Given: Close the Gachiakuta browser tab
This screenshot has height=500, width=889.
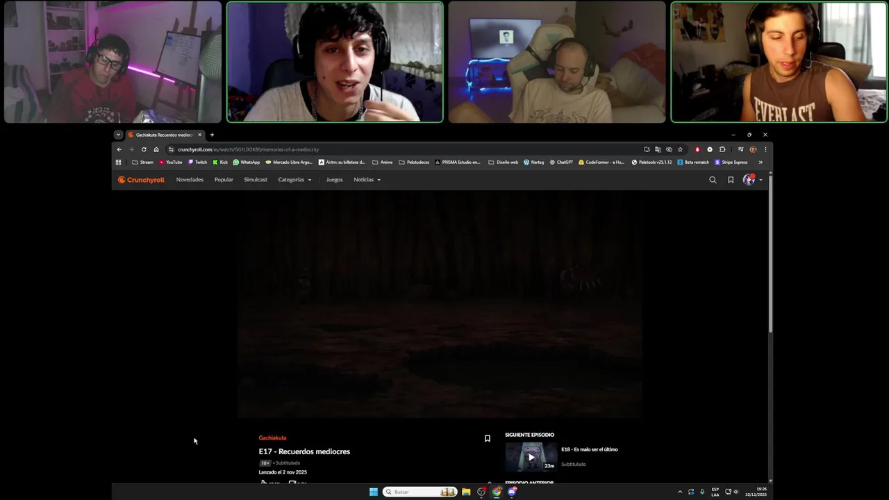Looking at the screenshot, I should 199,135.
